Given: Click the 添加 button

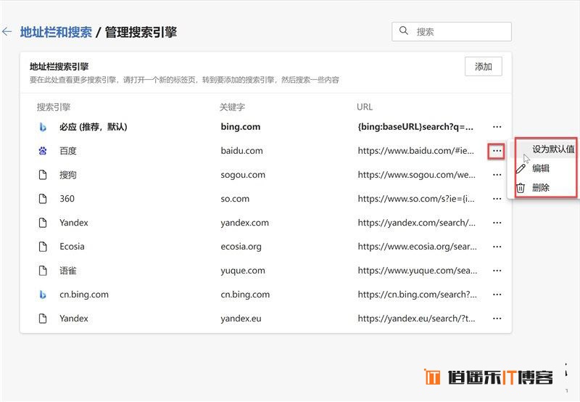Looking at the screenshot, I should 483,67.
